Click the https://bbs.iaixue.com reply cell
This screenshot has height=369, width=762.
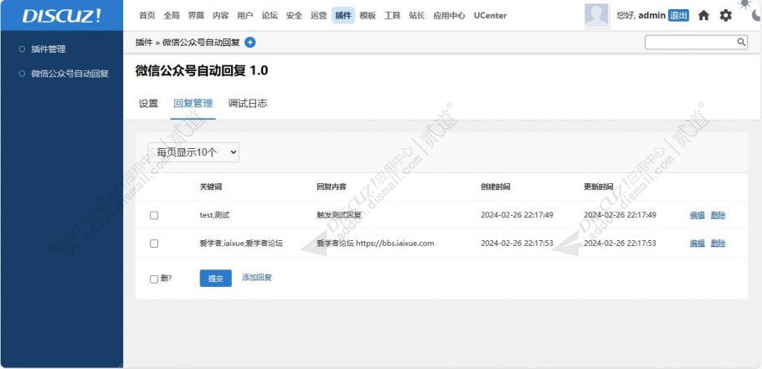(x=375, y=243)
